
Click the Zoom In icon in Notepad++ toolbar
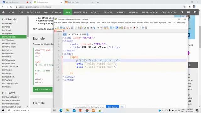coord(98,28)
